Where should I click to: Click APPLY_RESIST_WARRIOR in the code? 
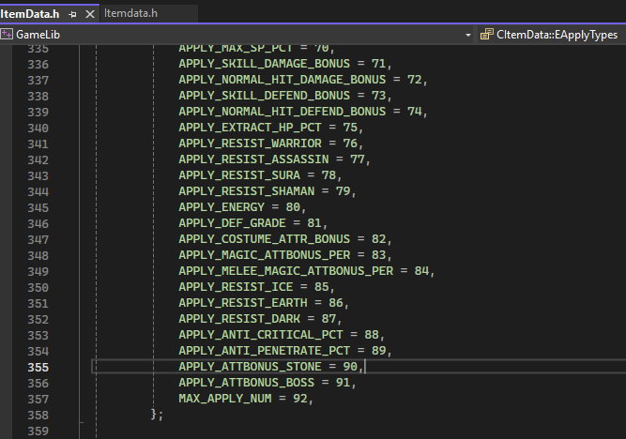coord(250,144)
